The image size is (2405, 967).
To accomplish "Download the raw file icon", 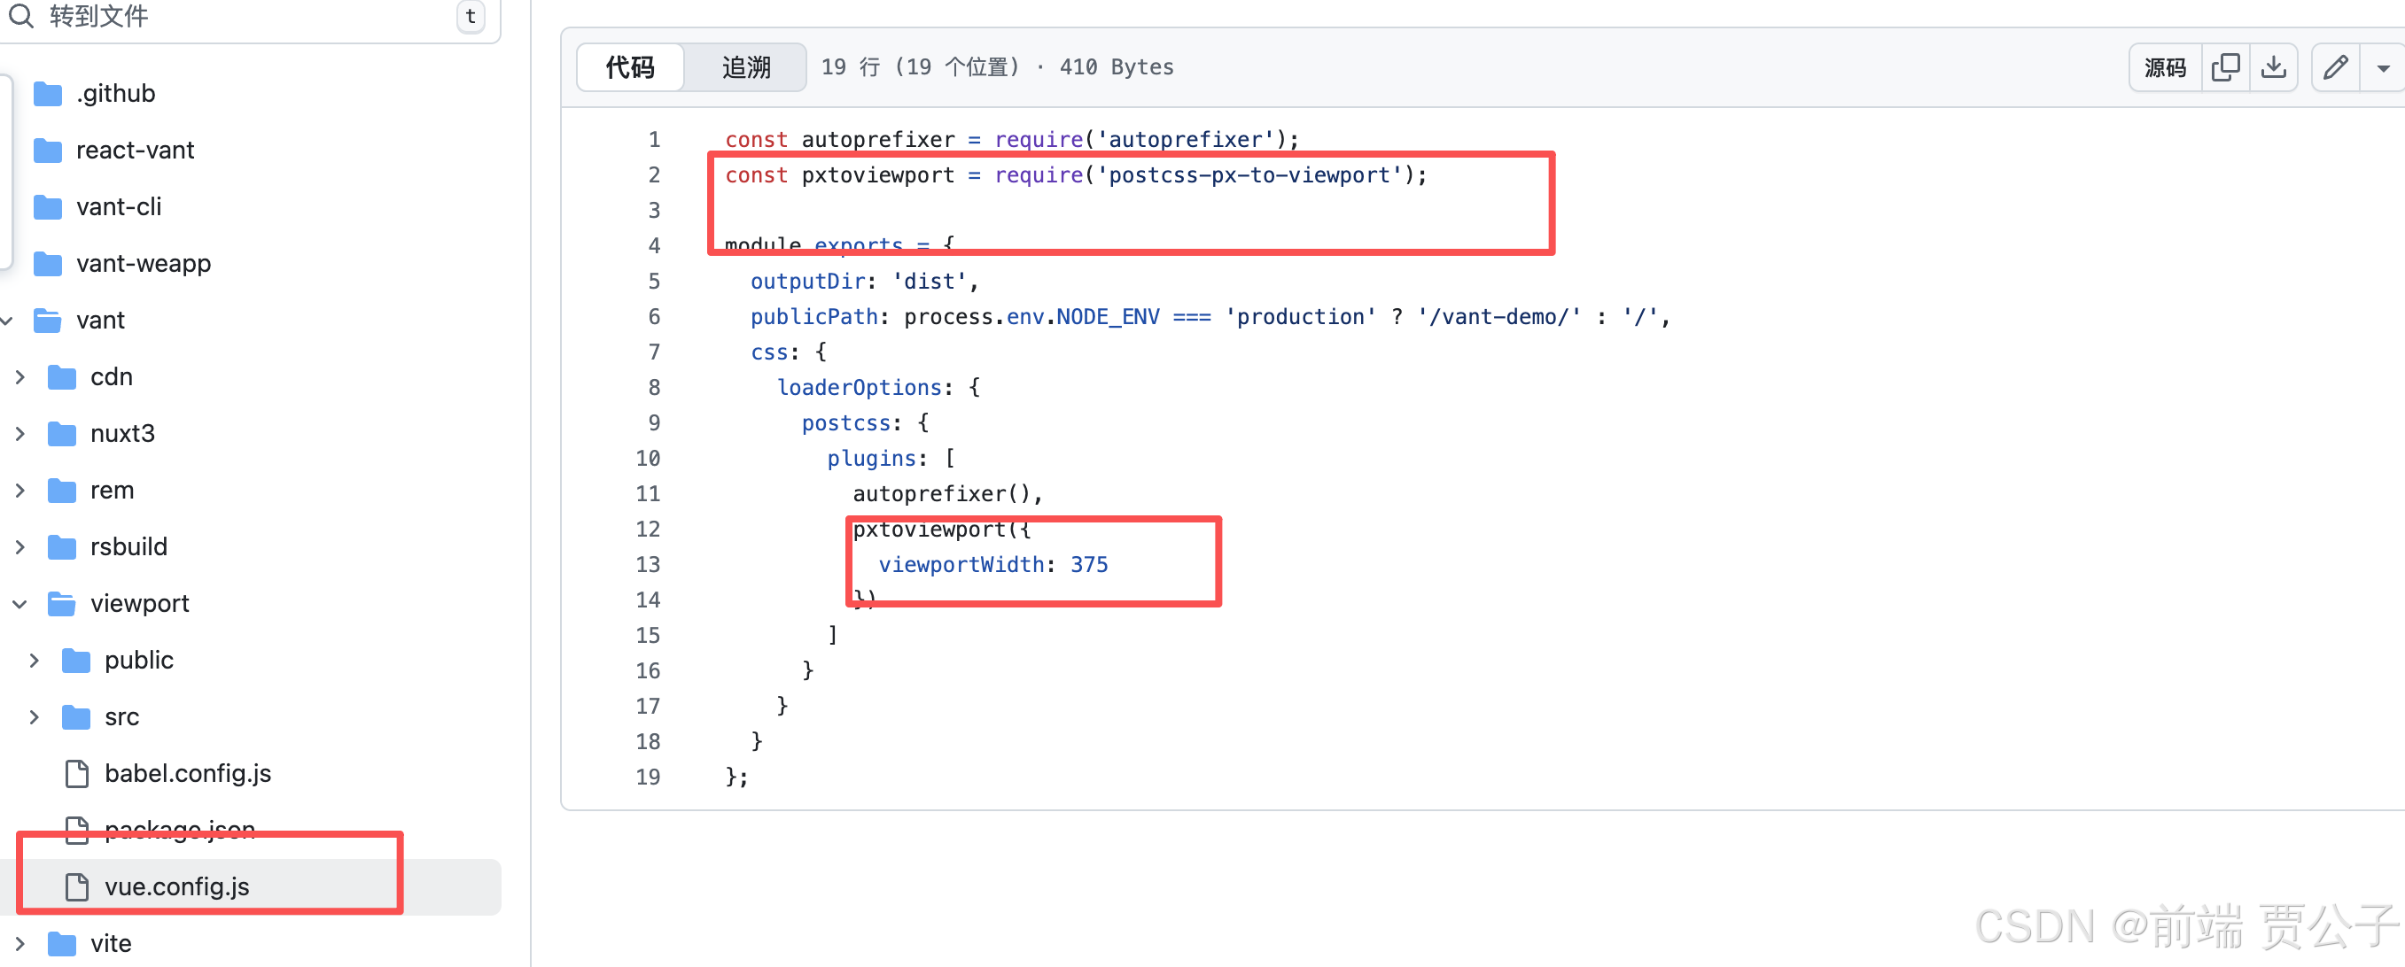I will tap(2273, 67).
